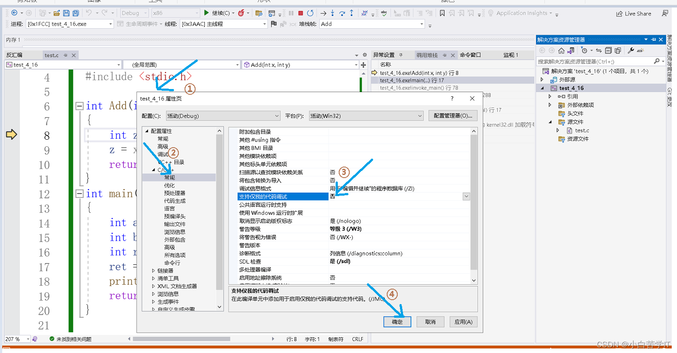Open the 平台 活动(Win32) dropdown in property page
677x353 pixels.
(x=366, y=116)
